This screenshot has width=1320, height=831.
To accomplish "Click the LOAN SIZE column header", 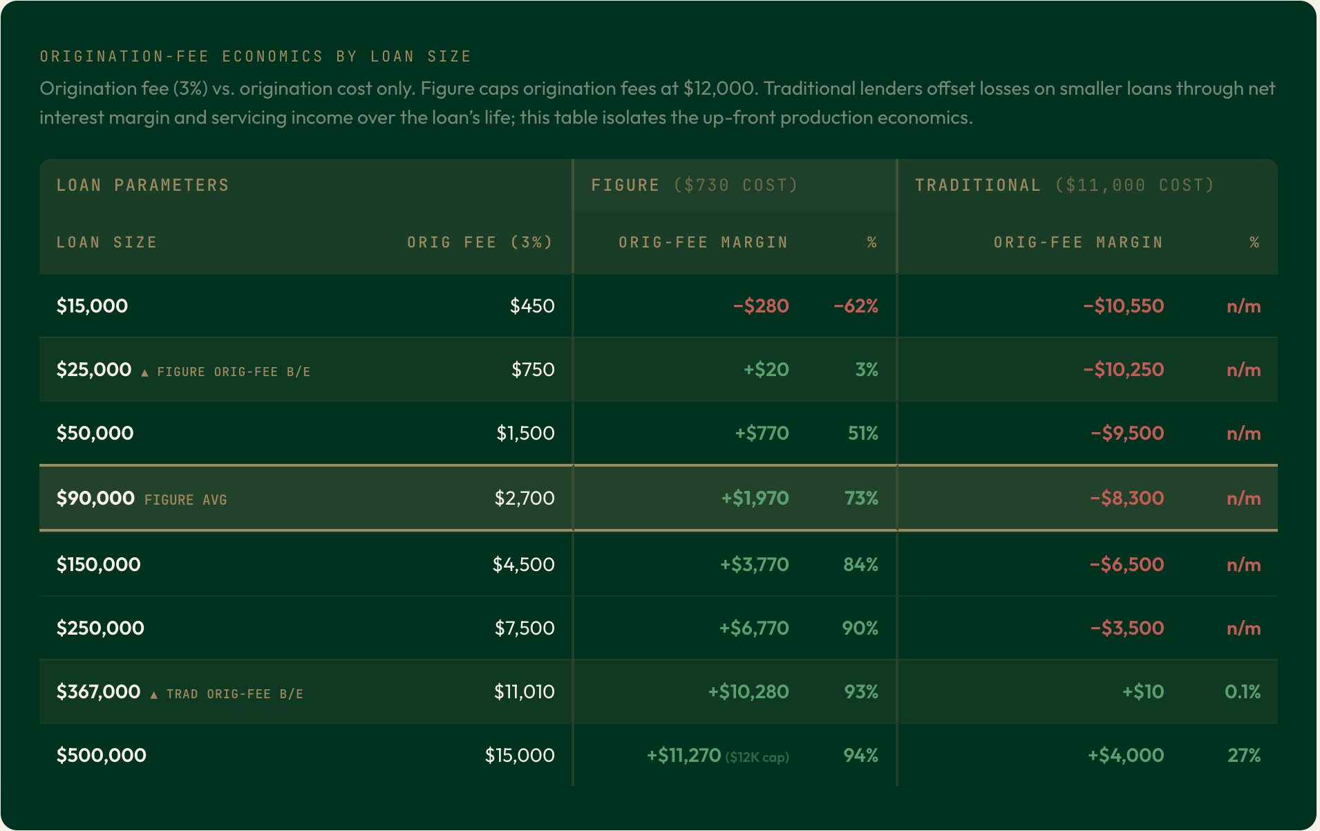I will click(x=106, y=242).
